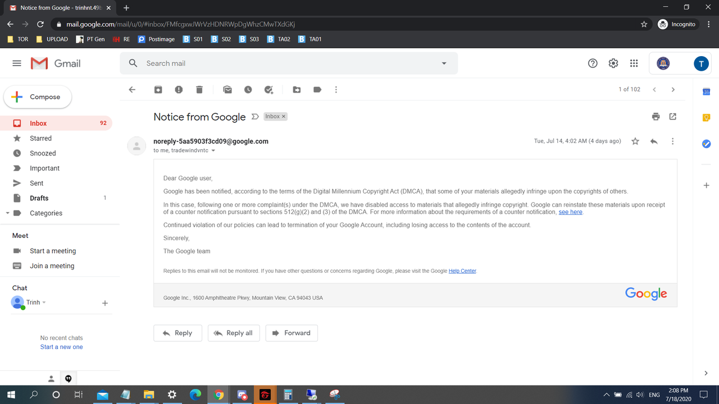Open the PT Gen bookmark

[x=90, y=39]
